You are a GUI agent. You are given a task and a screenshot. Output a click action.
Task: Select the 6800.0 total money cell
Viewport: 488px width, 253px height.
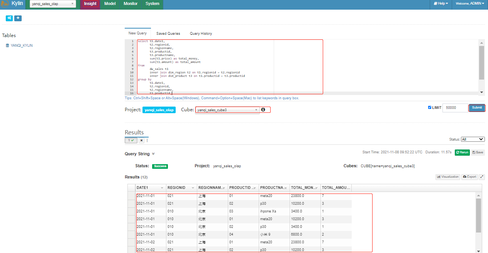[x=305, y=234]
